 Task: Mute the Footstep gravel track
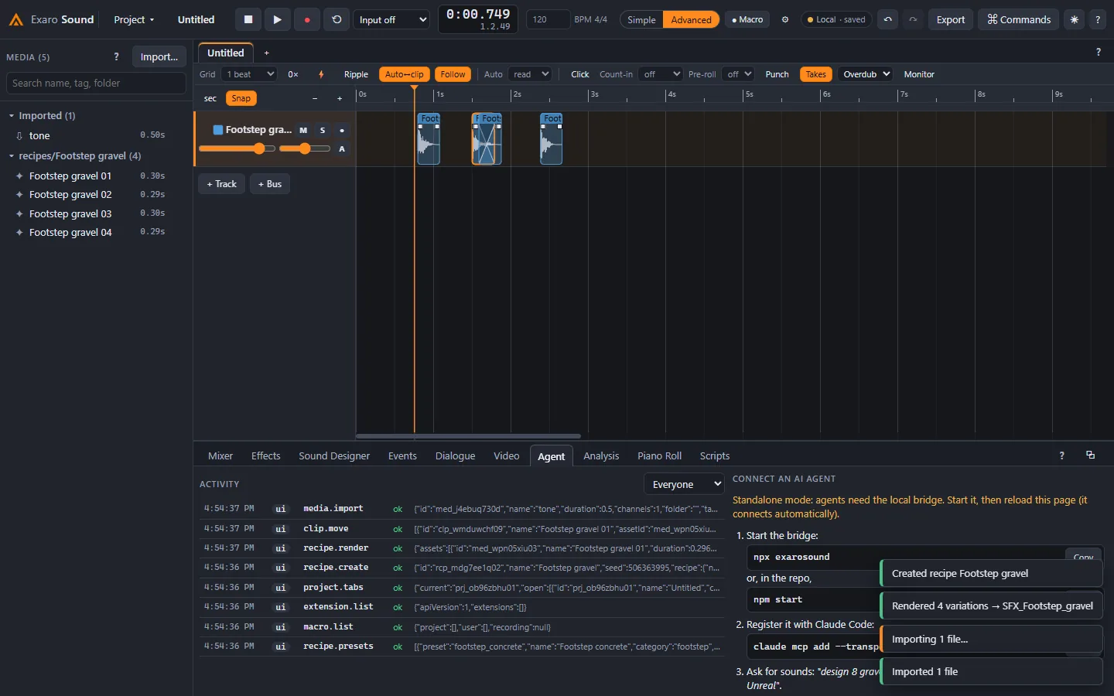pos(303,130)
